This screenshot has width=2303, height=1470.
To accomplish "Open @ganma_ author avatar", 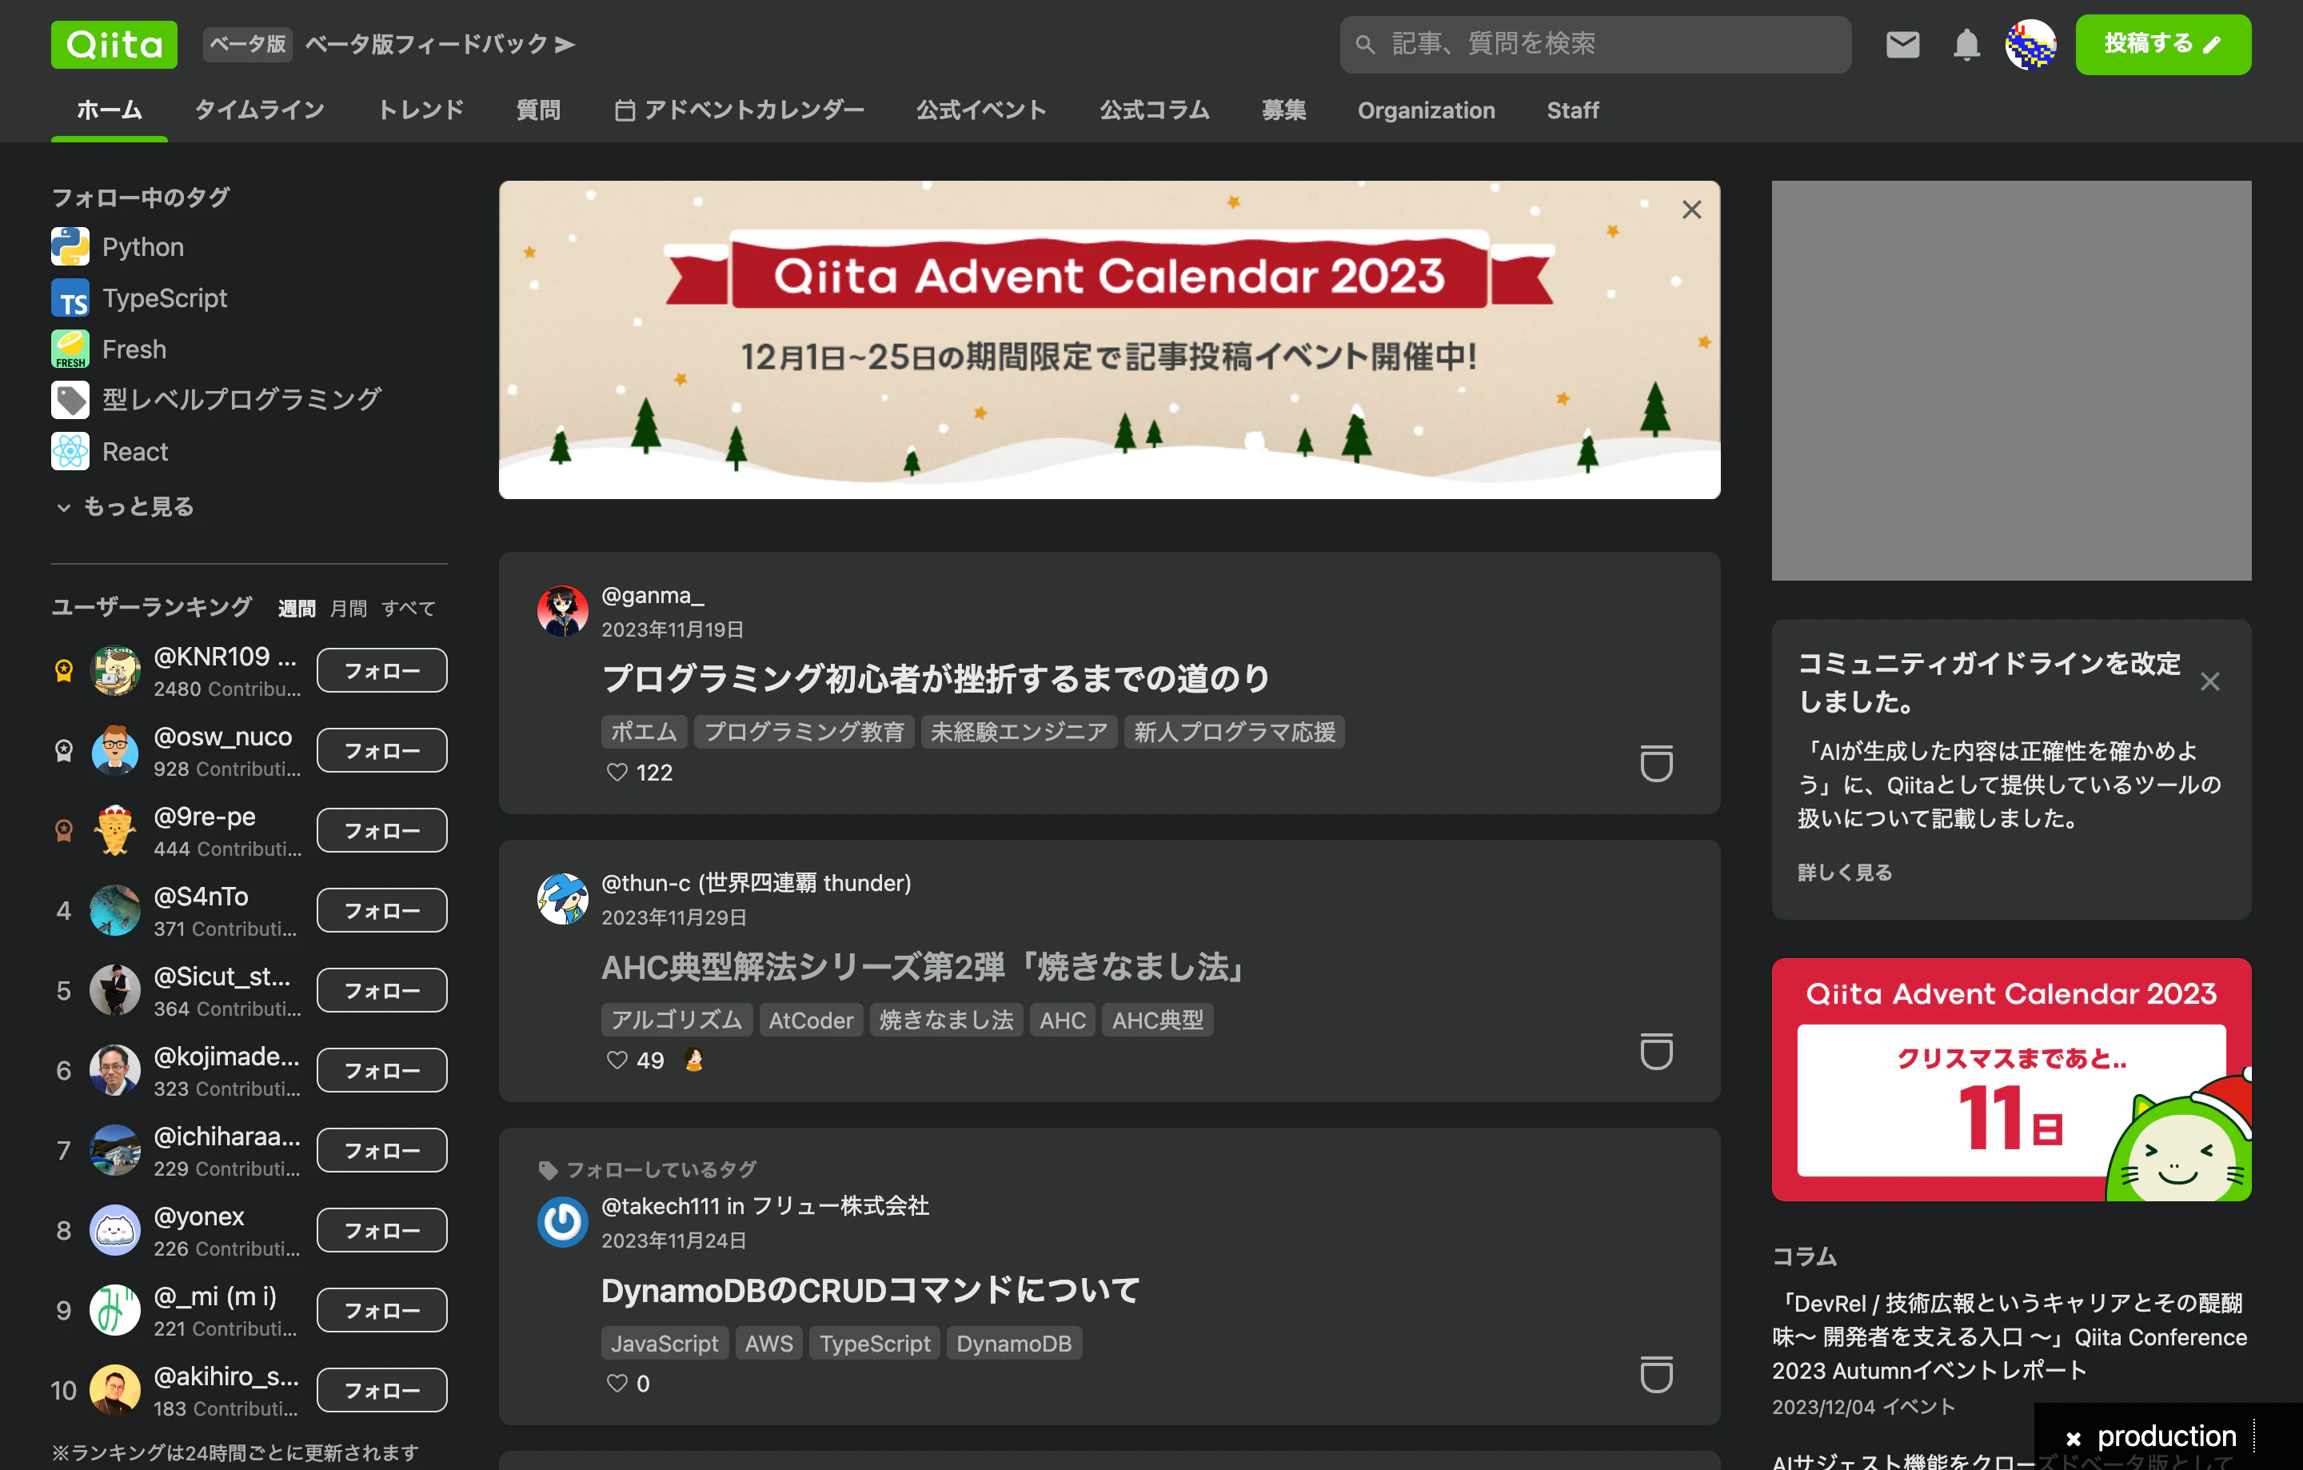I will click(562, 611).
